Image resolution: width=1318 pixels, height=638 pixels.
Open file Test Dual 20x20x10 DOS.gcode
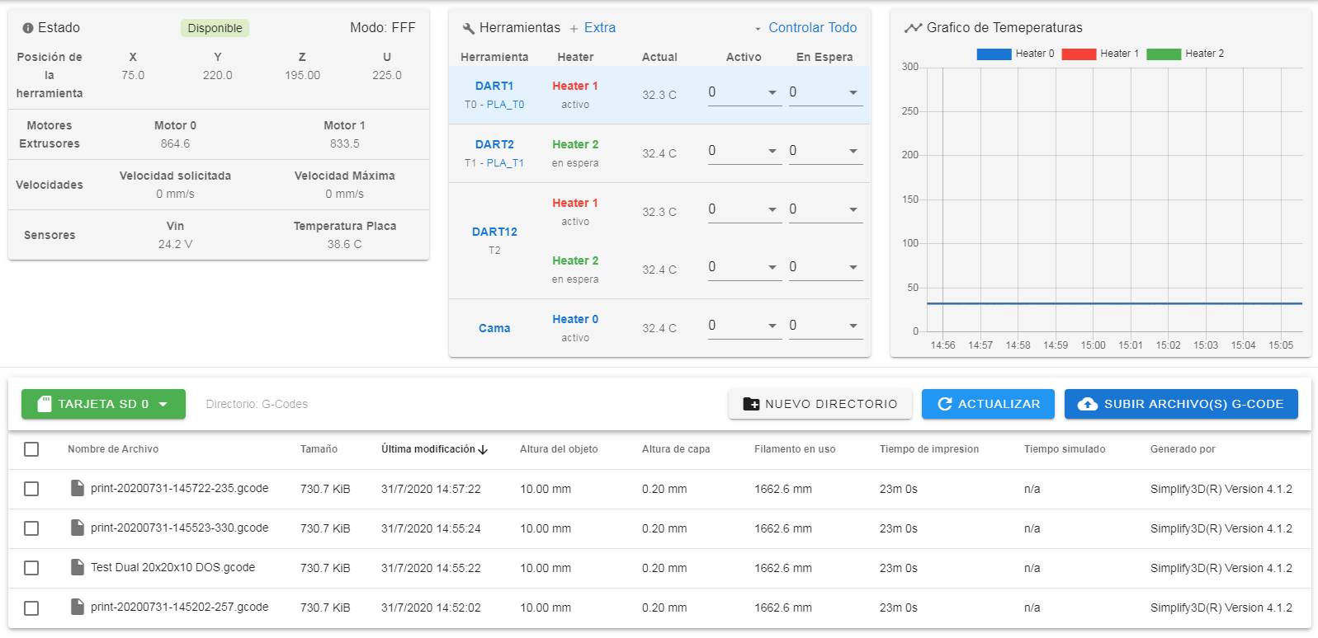click(172, 567)
